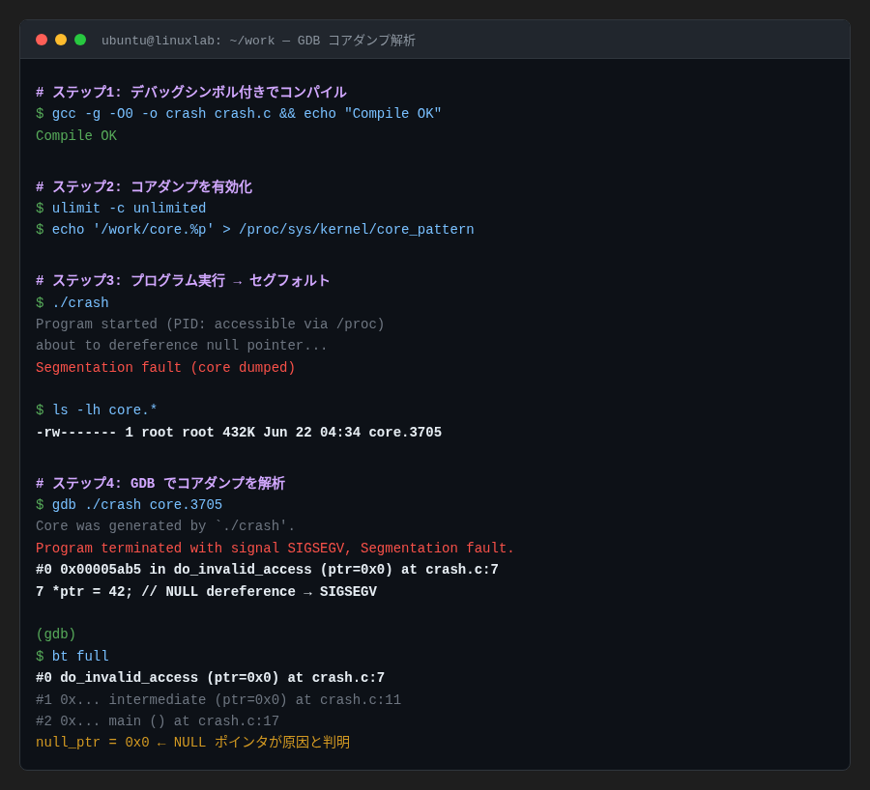Click the gcc -g -O0 compile command line

click(239, 114)
